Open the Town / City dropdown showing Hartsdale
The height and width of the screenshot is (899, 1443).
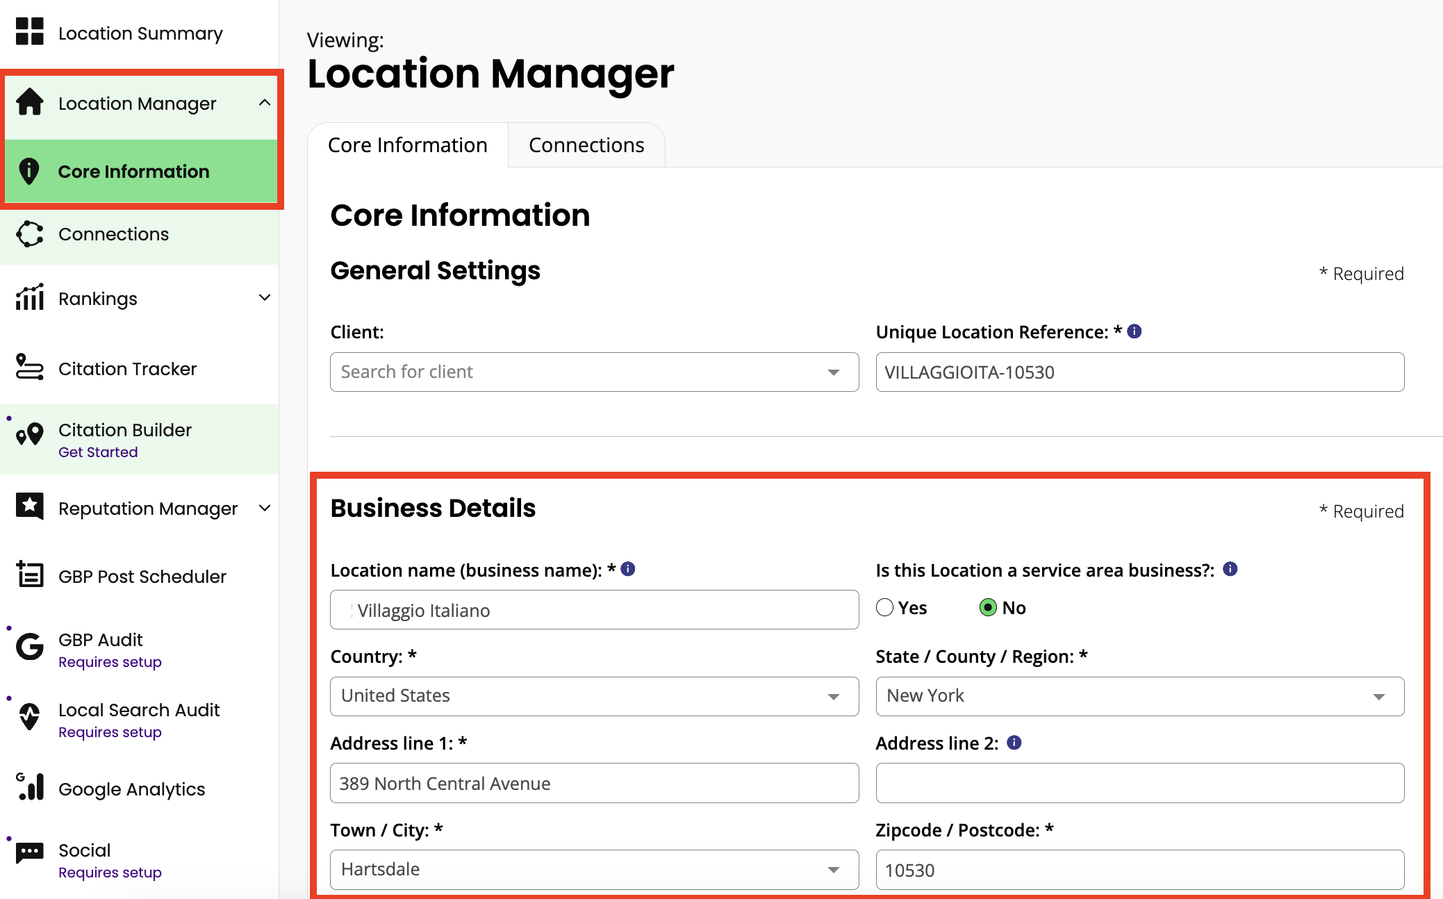tap(595, 870)
